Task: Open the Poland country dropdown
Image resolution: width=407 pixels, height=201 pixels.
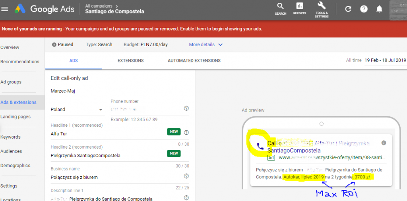Action: (x=77, y=110)
